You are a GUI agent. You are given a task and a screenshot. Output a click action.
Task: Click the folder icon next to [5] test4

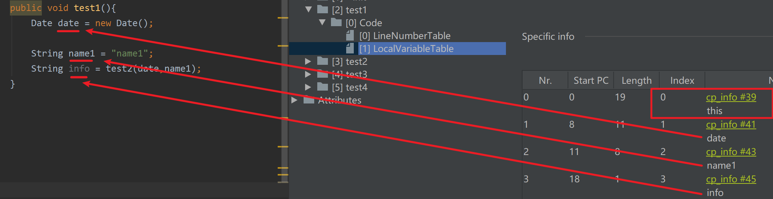(323, 86)
